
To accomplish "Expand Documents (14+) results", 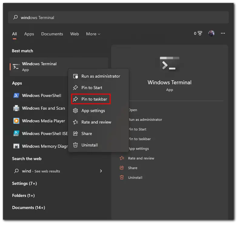I will click(x=28, y=207).
